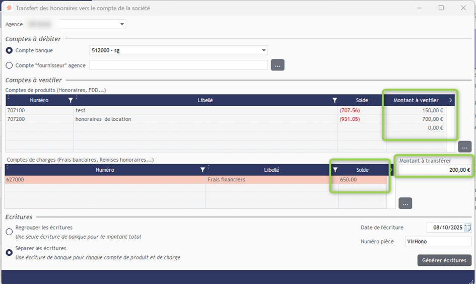The image size is (476, 284).
Task: Click Libellé filter icon in Comptes de charges table
Action: (x=335, y=170)
